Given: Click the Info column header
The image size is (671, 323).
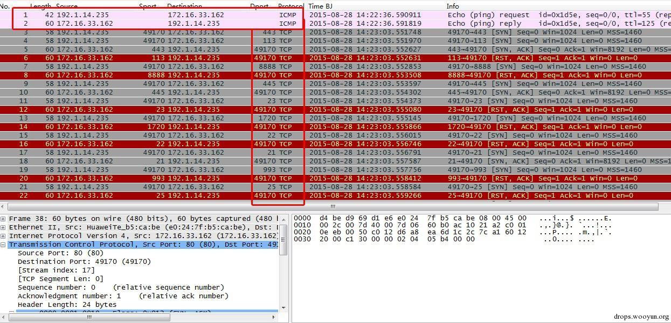Looking at the screenshot, I should point(453,6).
